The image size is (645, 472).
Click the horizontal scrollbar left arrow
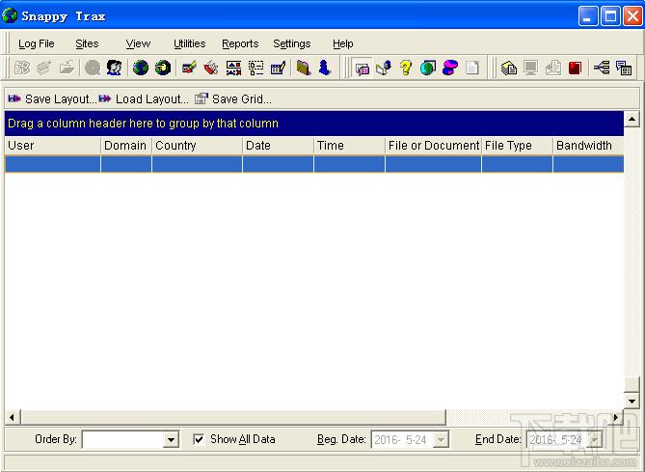[x=12, y=417]
